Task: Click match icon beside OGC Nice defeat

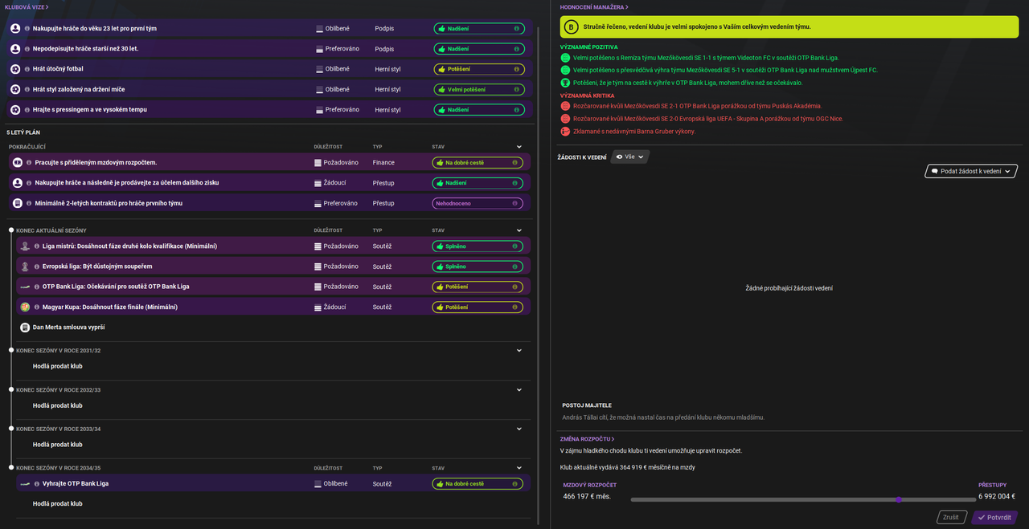Action: (565, 119)
